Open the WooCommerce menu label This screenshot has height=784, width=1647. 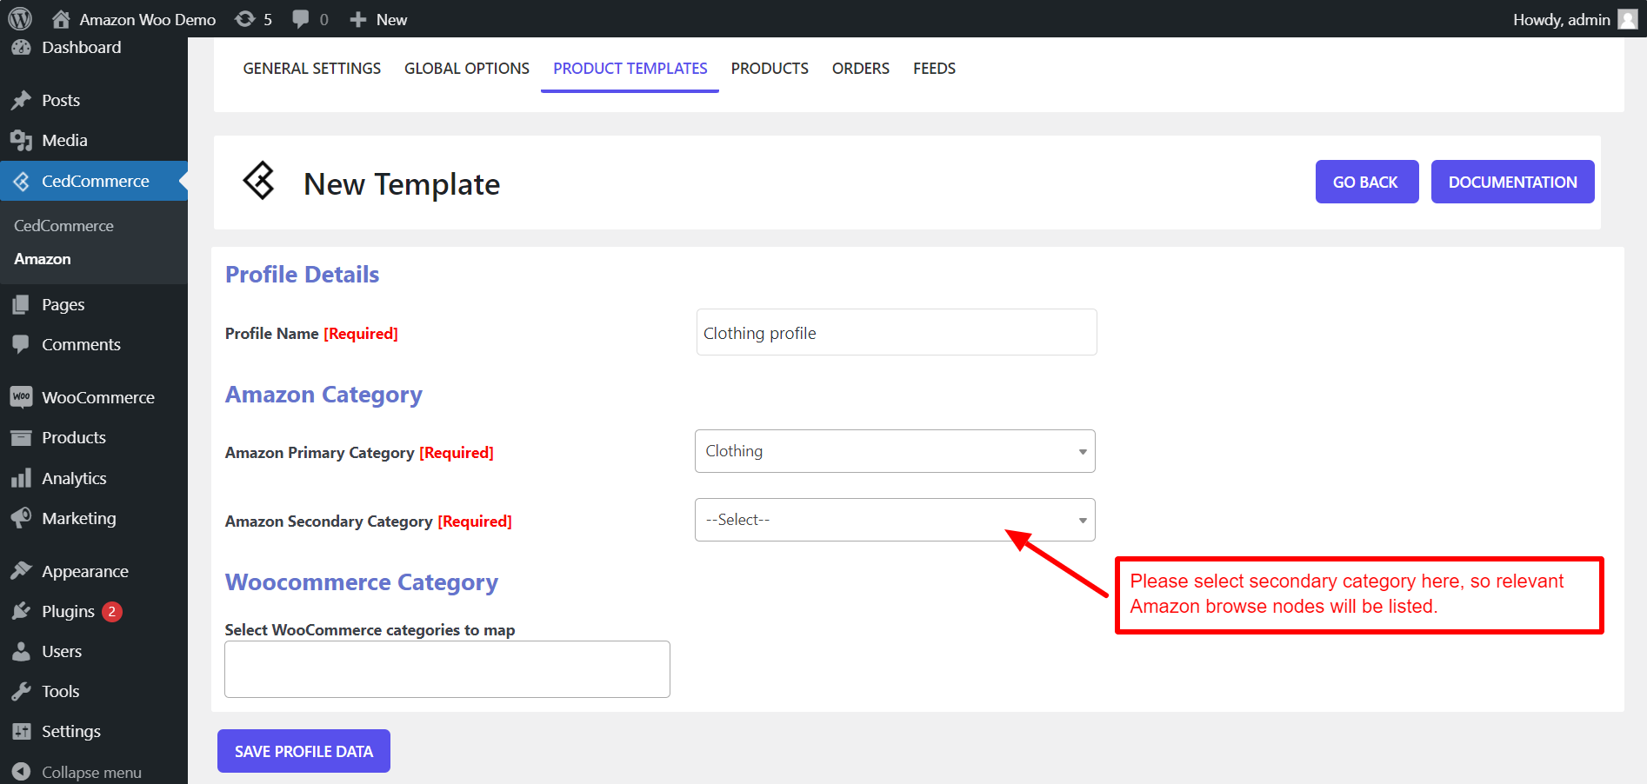point(98,397)
